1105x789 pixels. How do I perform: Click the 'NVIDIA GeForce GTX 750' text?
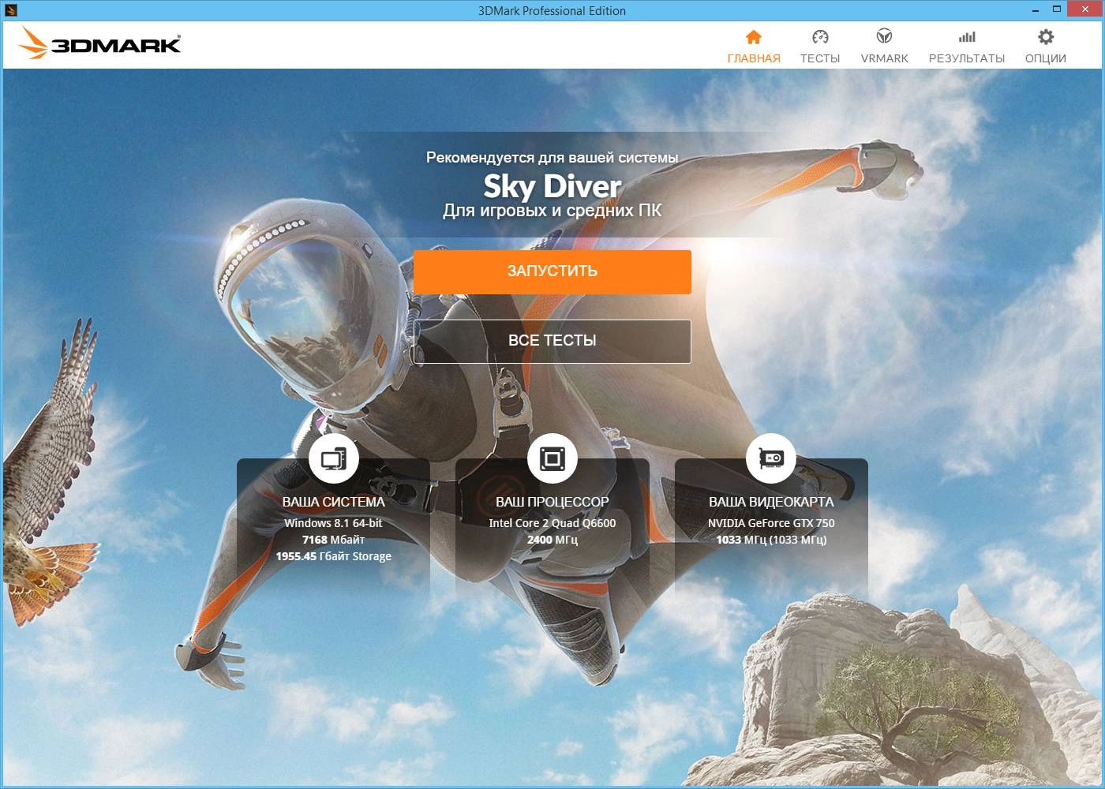(x=771, y=523)
